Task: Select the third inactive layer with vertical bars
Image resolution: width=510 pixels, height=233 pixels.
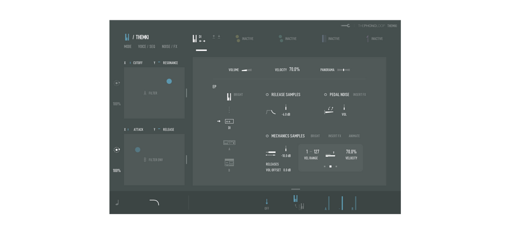Action: click(x=324, y=39)
